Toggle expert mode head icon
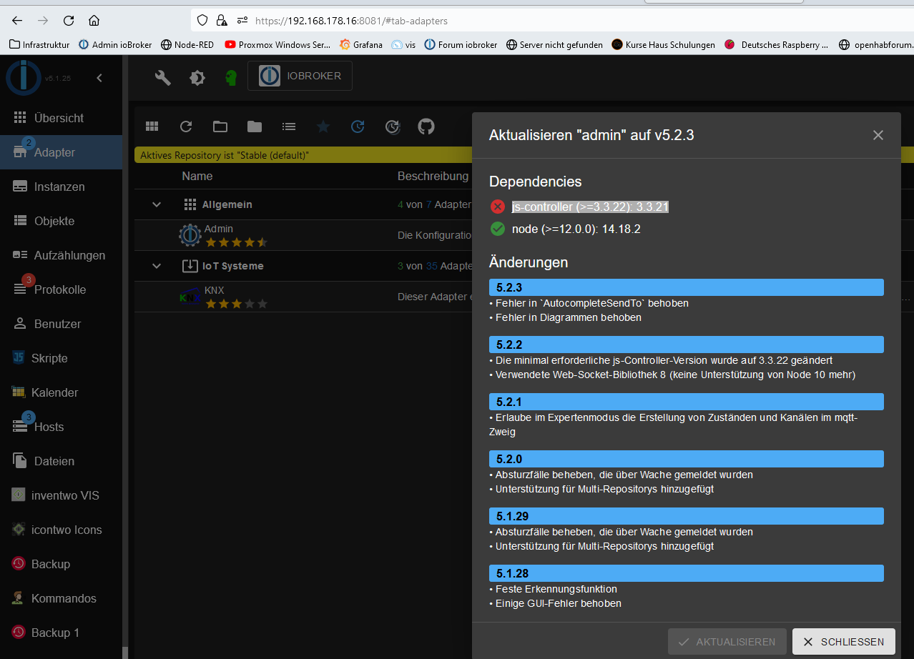The image size is (914, 659). coord(231,77)
